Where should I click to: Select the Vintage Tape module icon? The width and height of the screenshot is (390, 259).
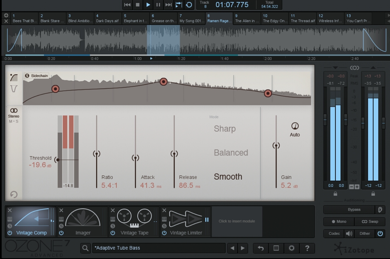coord(134,218)
